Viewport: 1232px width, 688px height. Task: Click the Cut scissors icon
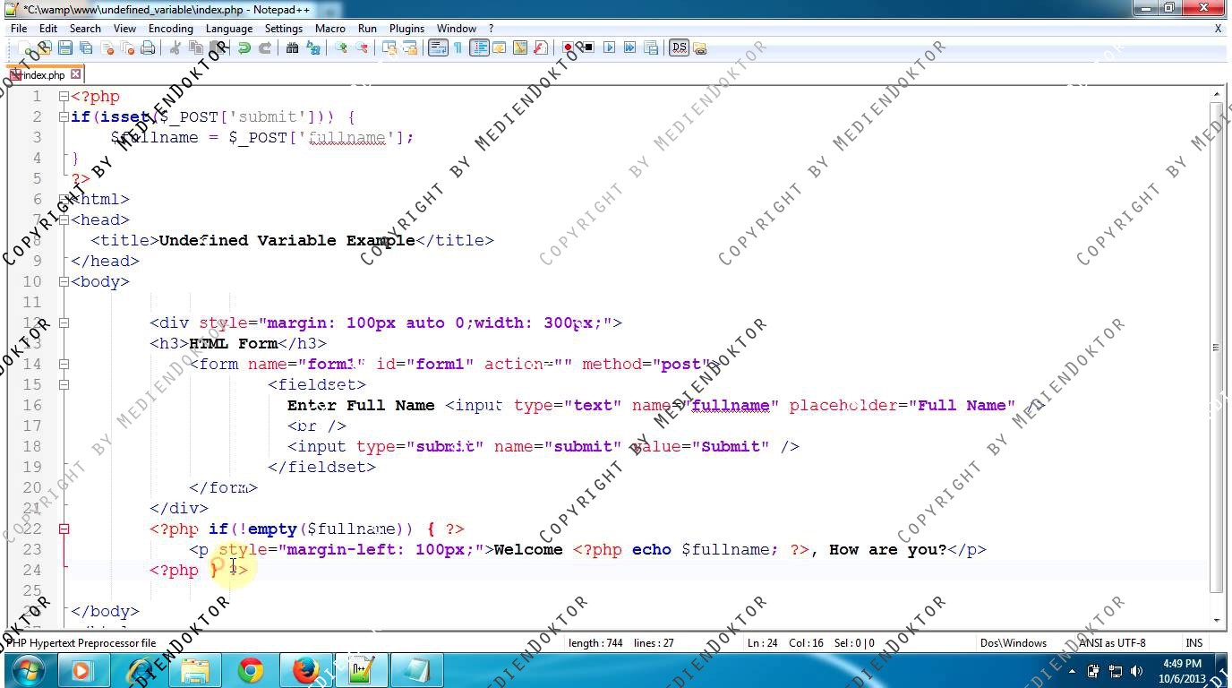point(175,47)
